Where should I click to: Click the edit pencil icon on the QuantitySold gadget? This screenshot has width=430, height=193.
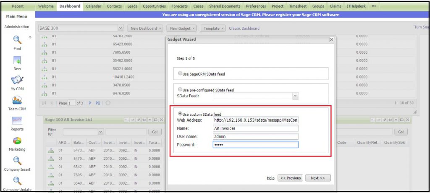coord(385,120)
